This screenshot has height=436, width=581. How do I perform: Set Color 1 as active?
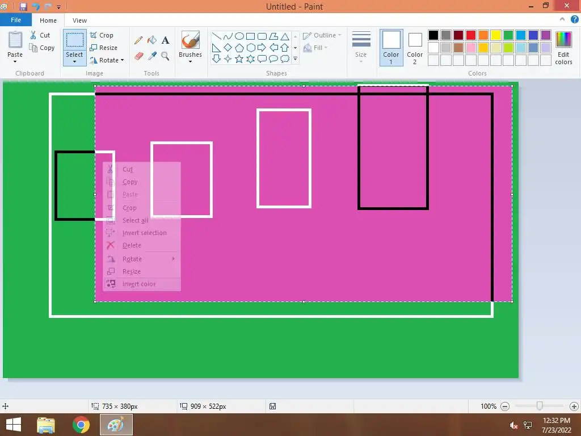tap(391, 48)
